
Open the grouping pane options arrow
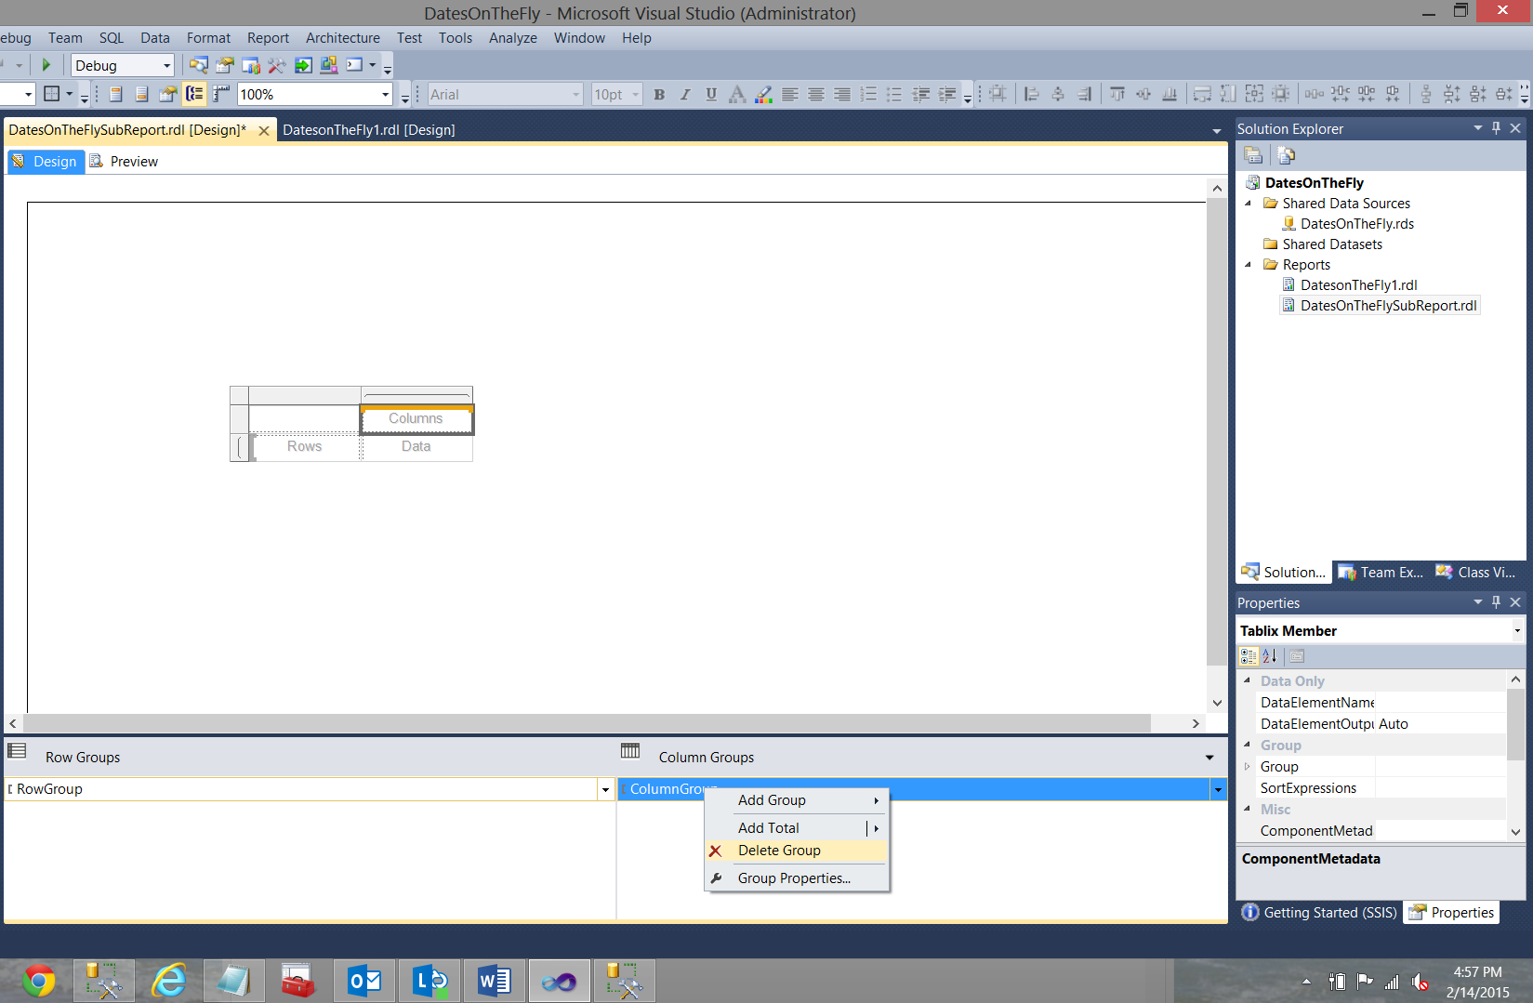pyautogui.click(x=1209, y=758)
